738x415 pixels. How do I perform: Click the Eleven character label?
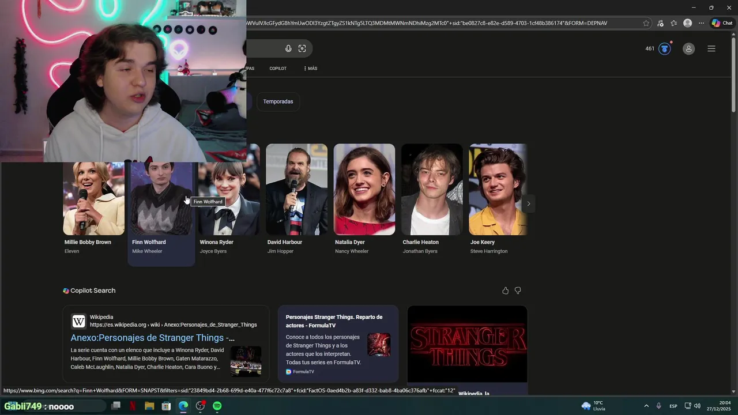click(71, 251)
